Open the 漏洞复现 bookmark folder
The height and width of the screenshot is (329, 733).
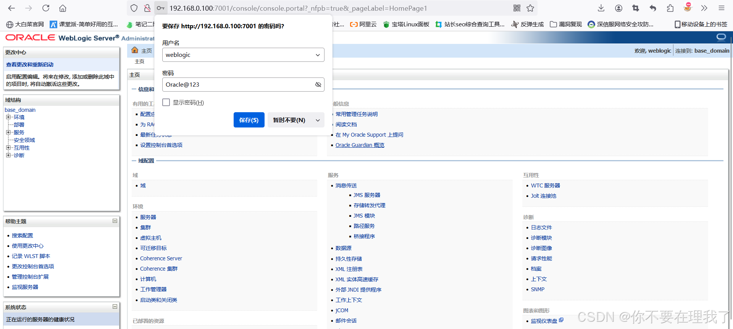tap(566, 24)
